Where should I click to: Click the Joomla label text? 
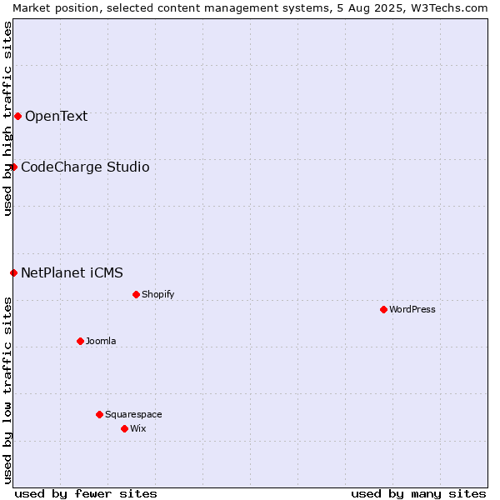101,341
